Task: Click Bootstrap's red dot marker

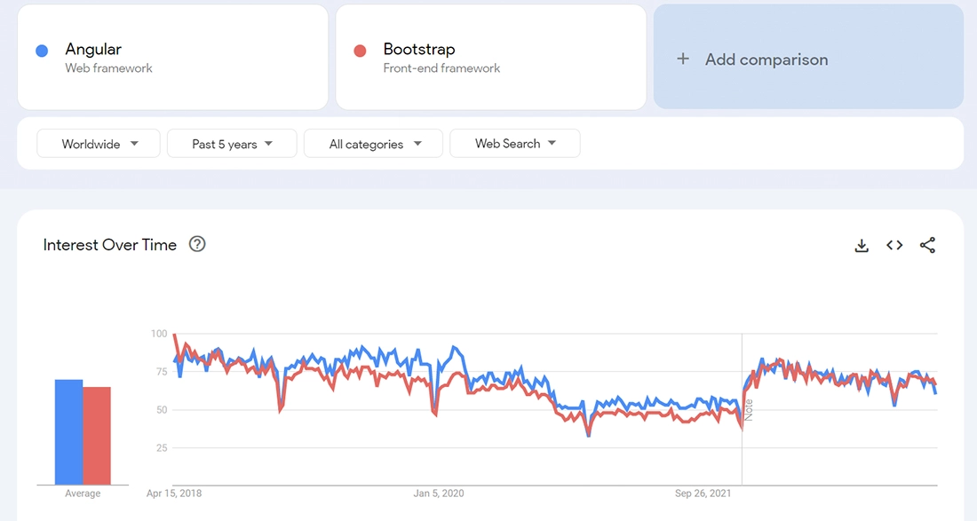Action: tap(360, 51)
